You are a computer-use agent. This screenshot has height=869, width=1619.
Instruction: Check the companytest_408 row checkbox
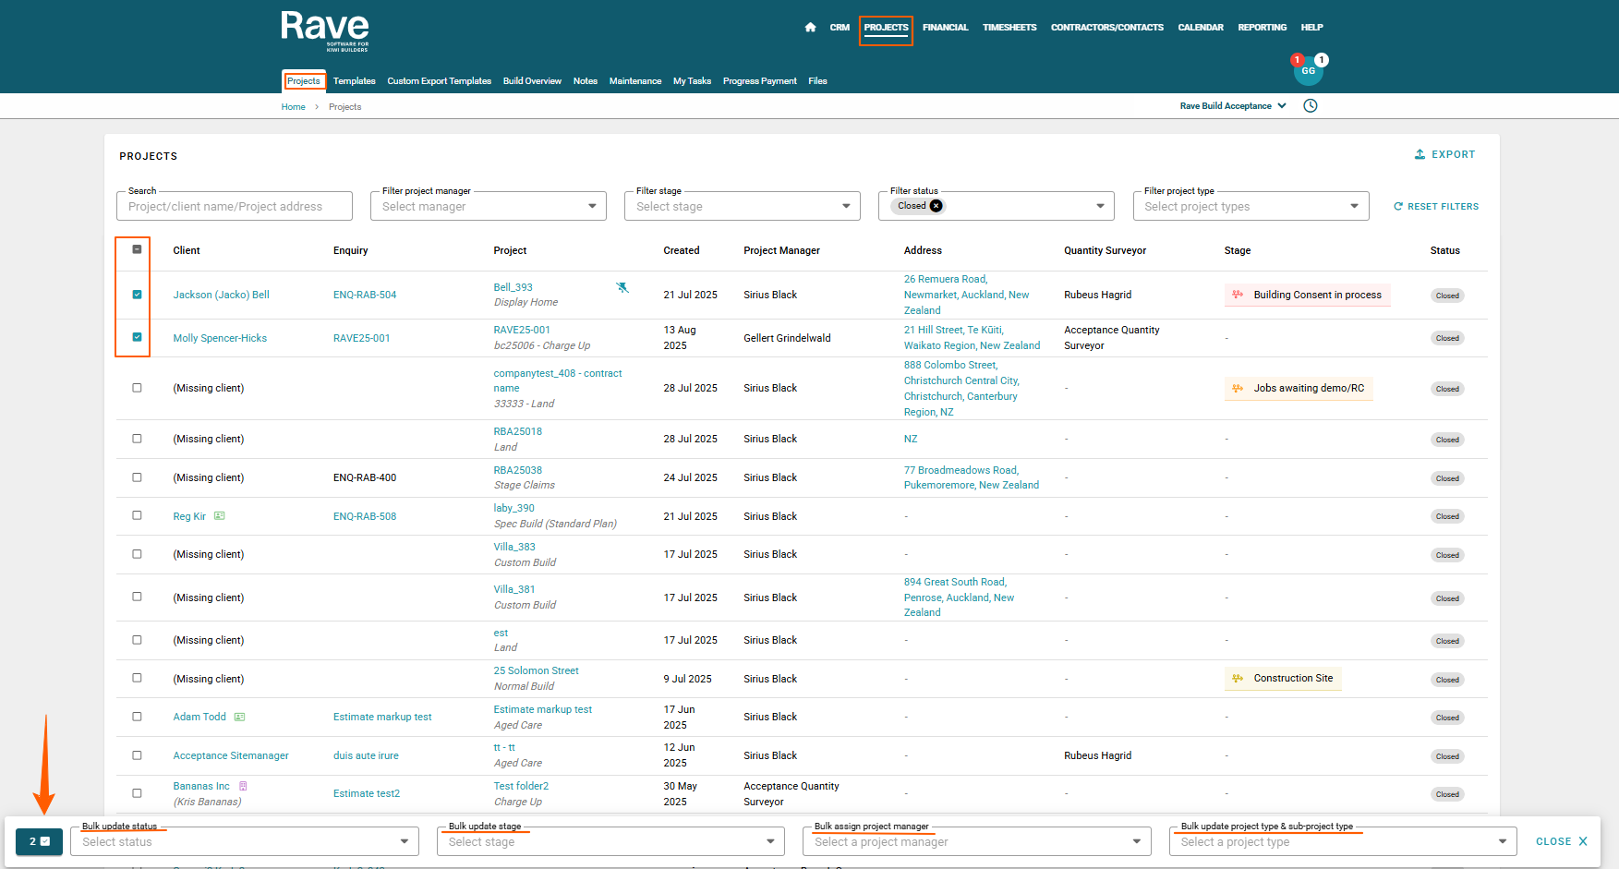[137, 388]
